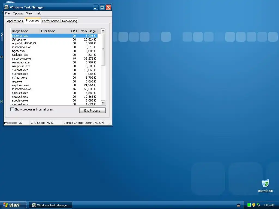Select mscorsvw.exe using 3,116 K memory

[x=54, y=47]
